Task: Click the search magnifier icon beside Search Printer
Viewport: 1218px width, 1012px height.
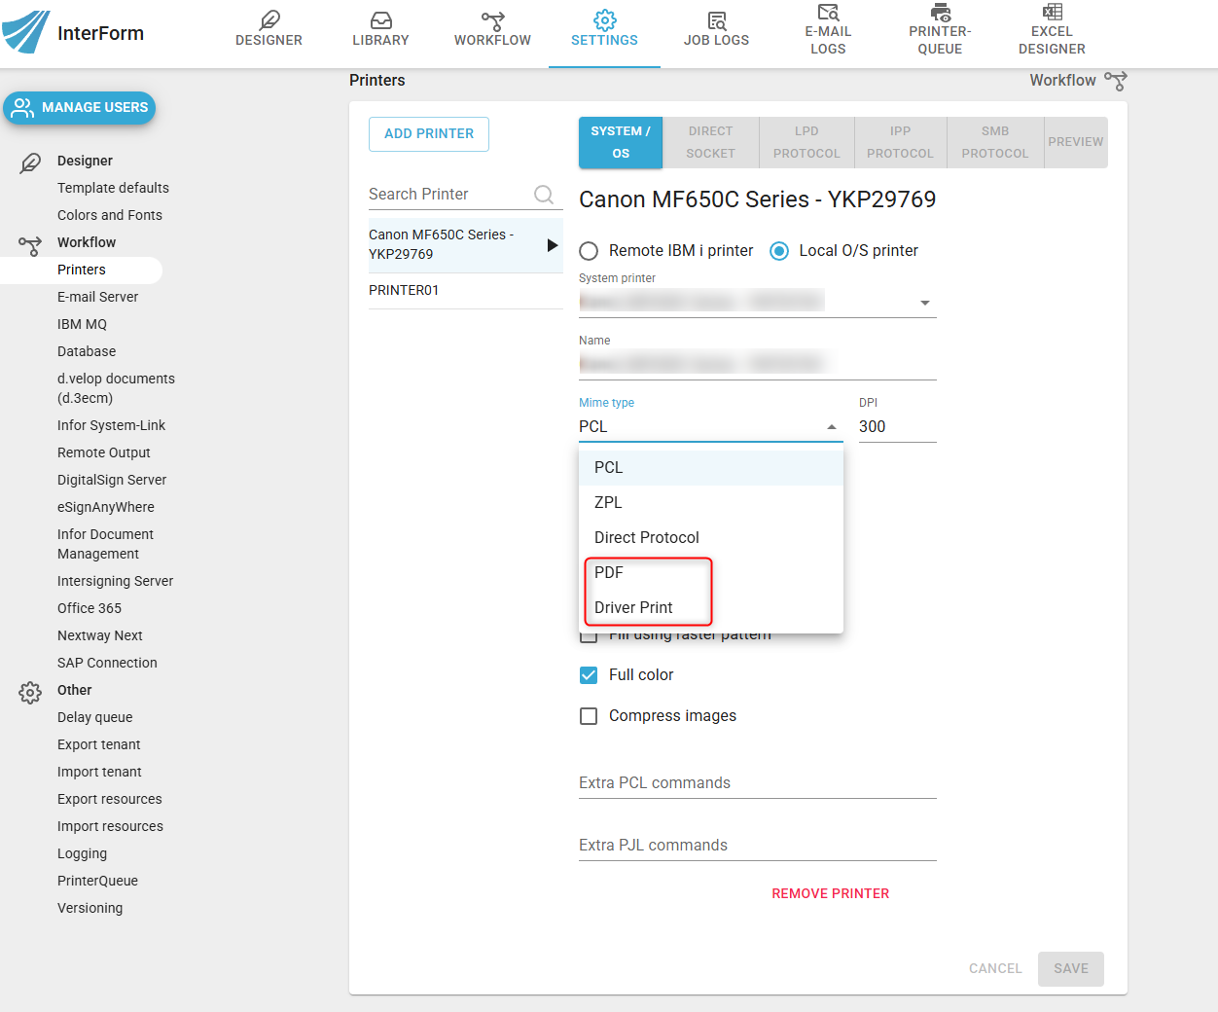Action: [544, 195]
